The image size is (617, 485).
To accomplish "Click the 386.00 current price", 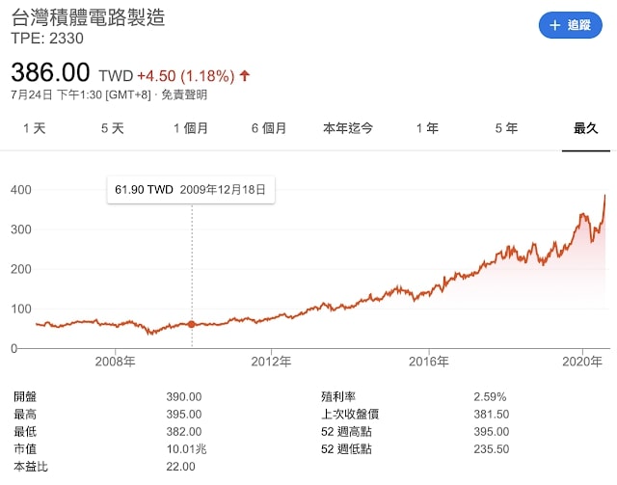I will [50, 72].
